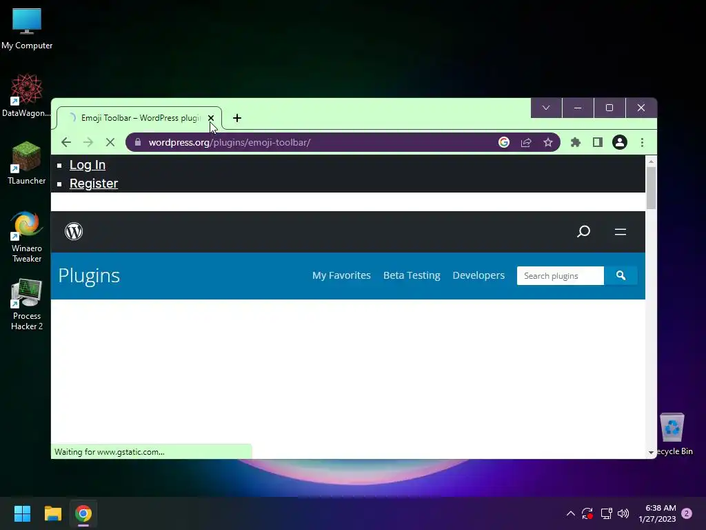Open volume speaker tray icon
Image resolution: width=706 pixels, height=530 pixels.
pos(623,513)
